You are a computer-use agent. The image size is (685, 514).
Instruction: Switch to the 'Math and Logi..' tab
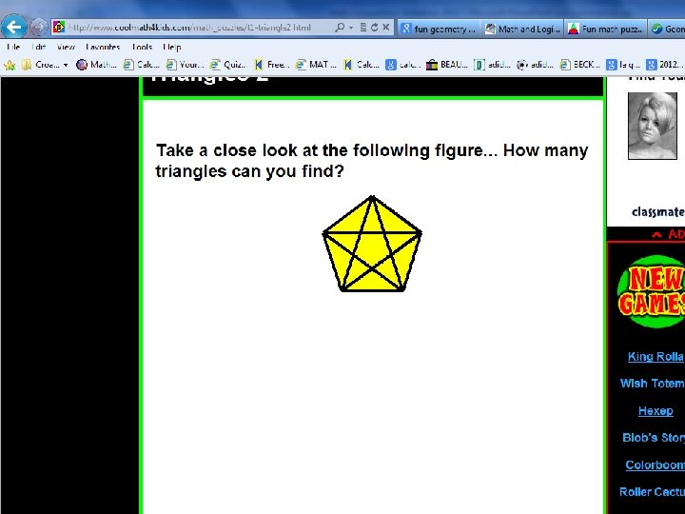click(522, 29)
